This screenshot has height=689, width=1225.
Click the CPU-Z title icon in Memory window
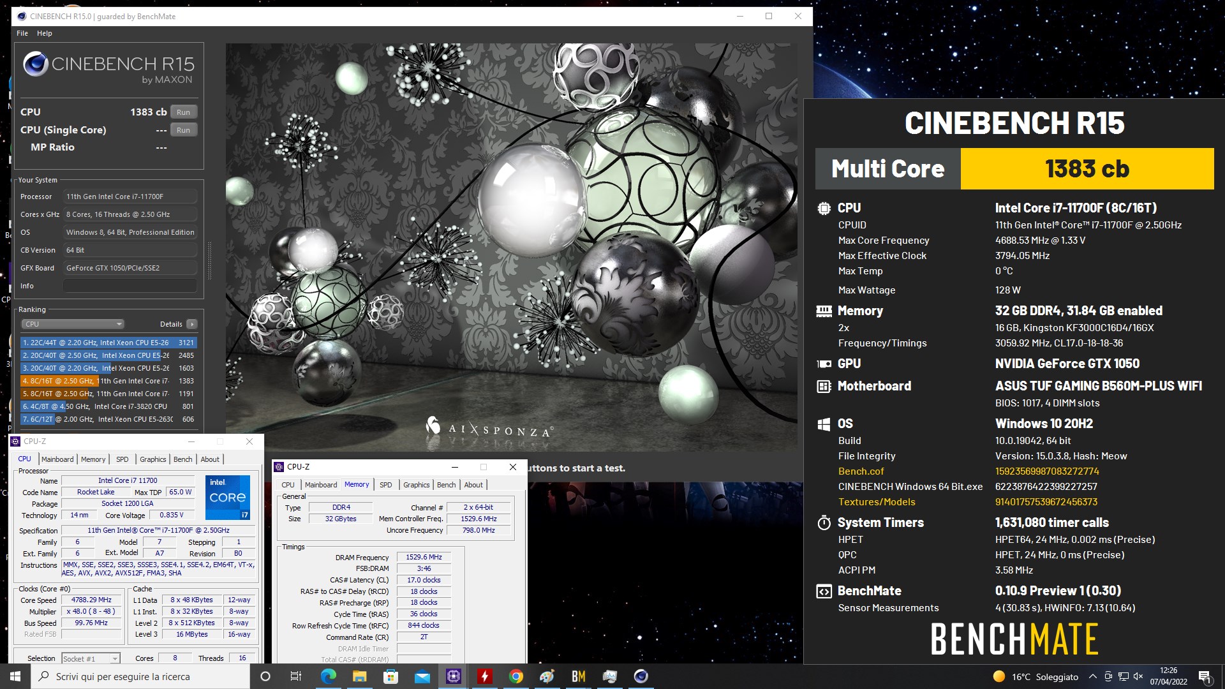(279, 467)
